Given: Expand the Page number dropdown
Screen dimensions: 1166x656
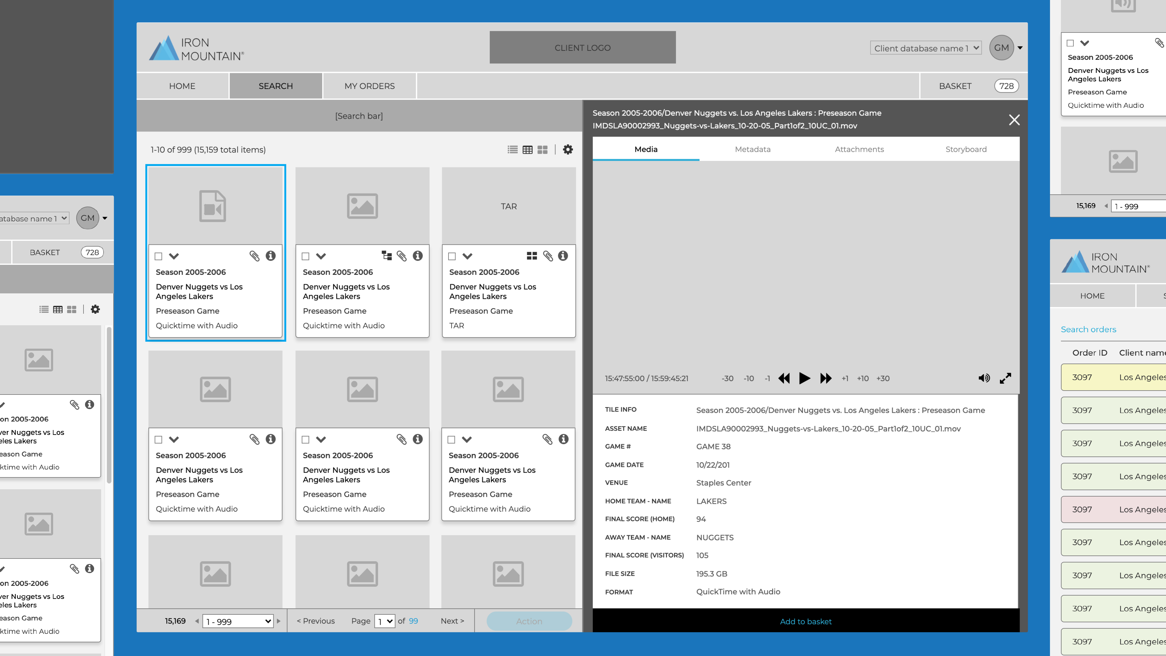Looking at the screenshot, I should click(x=385, y=621).
